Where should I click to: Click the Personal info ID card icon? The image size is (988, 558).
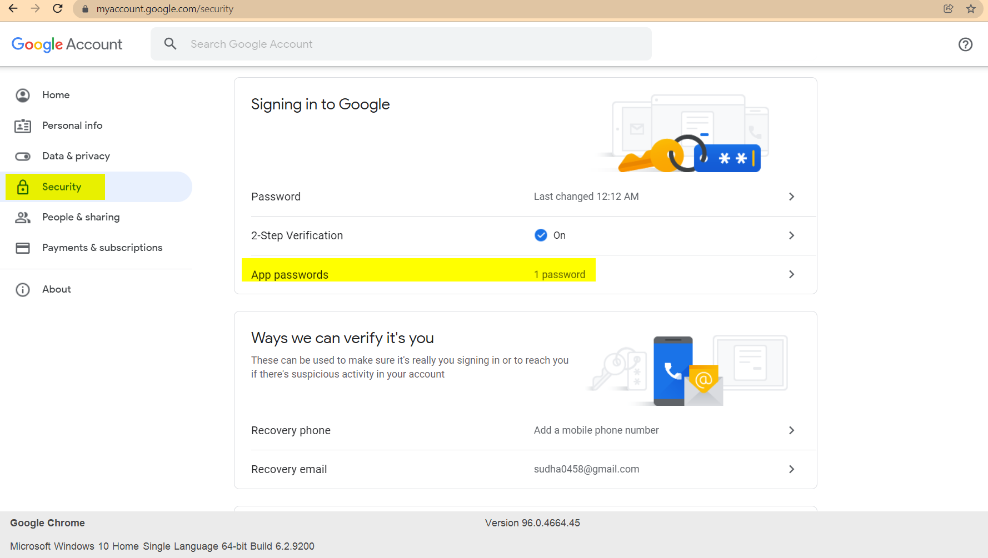pyautogui.click(x=23, y=126)
